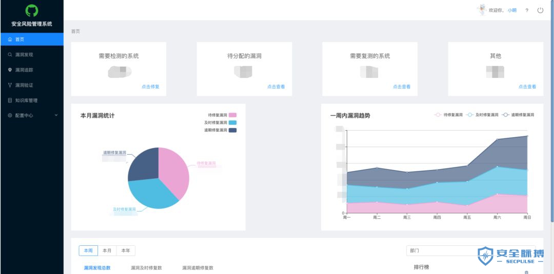
Task: Click the location pin icon beside 漏洞追踪
Action: click(x=10, y=70)
